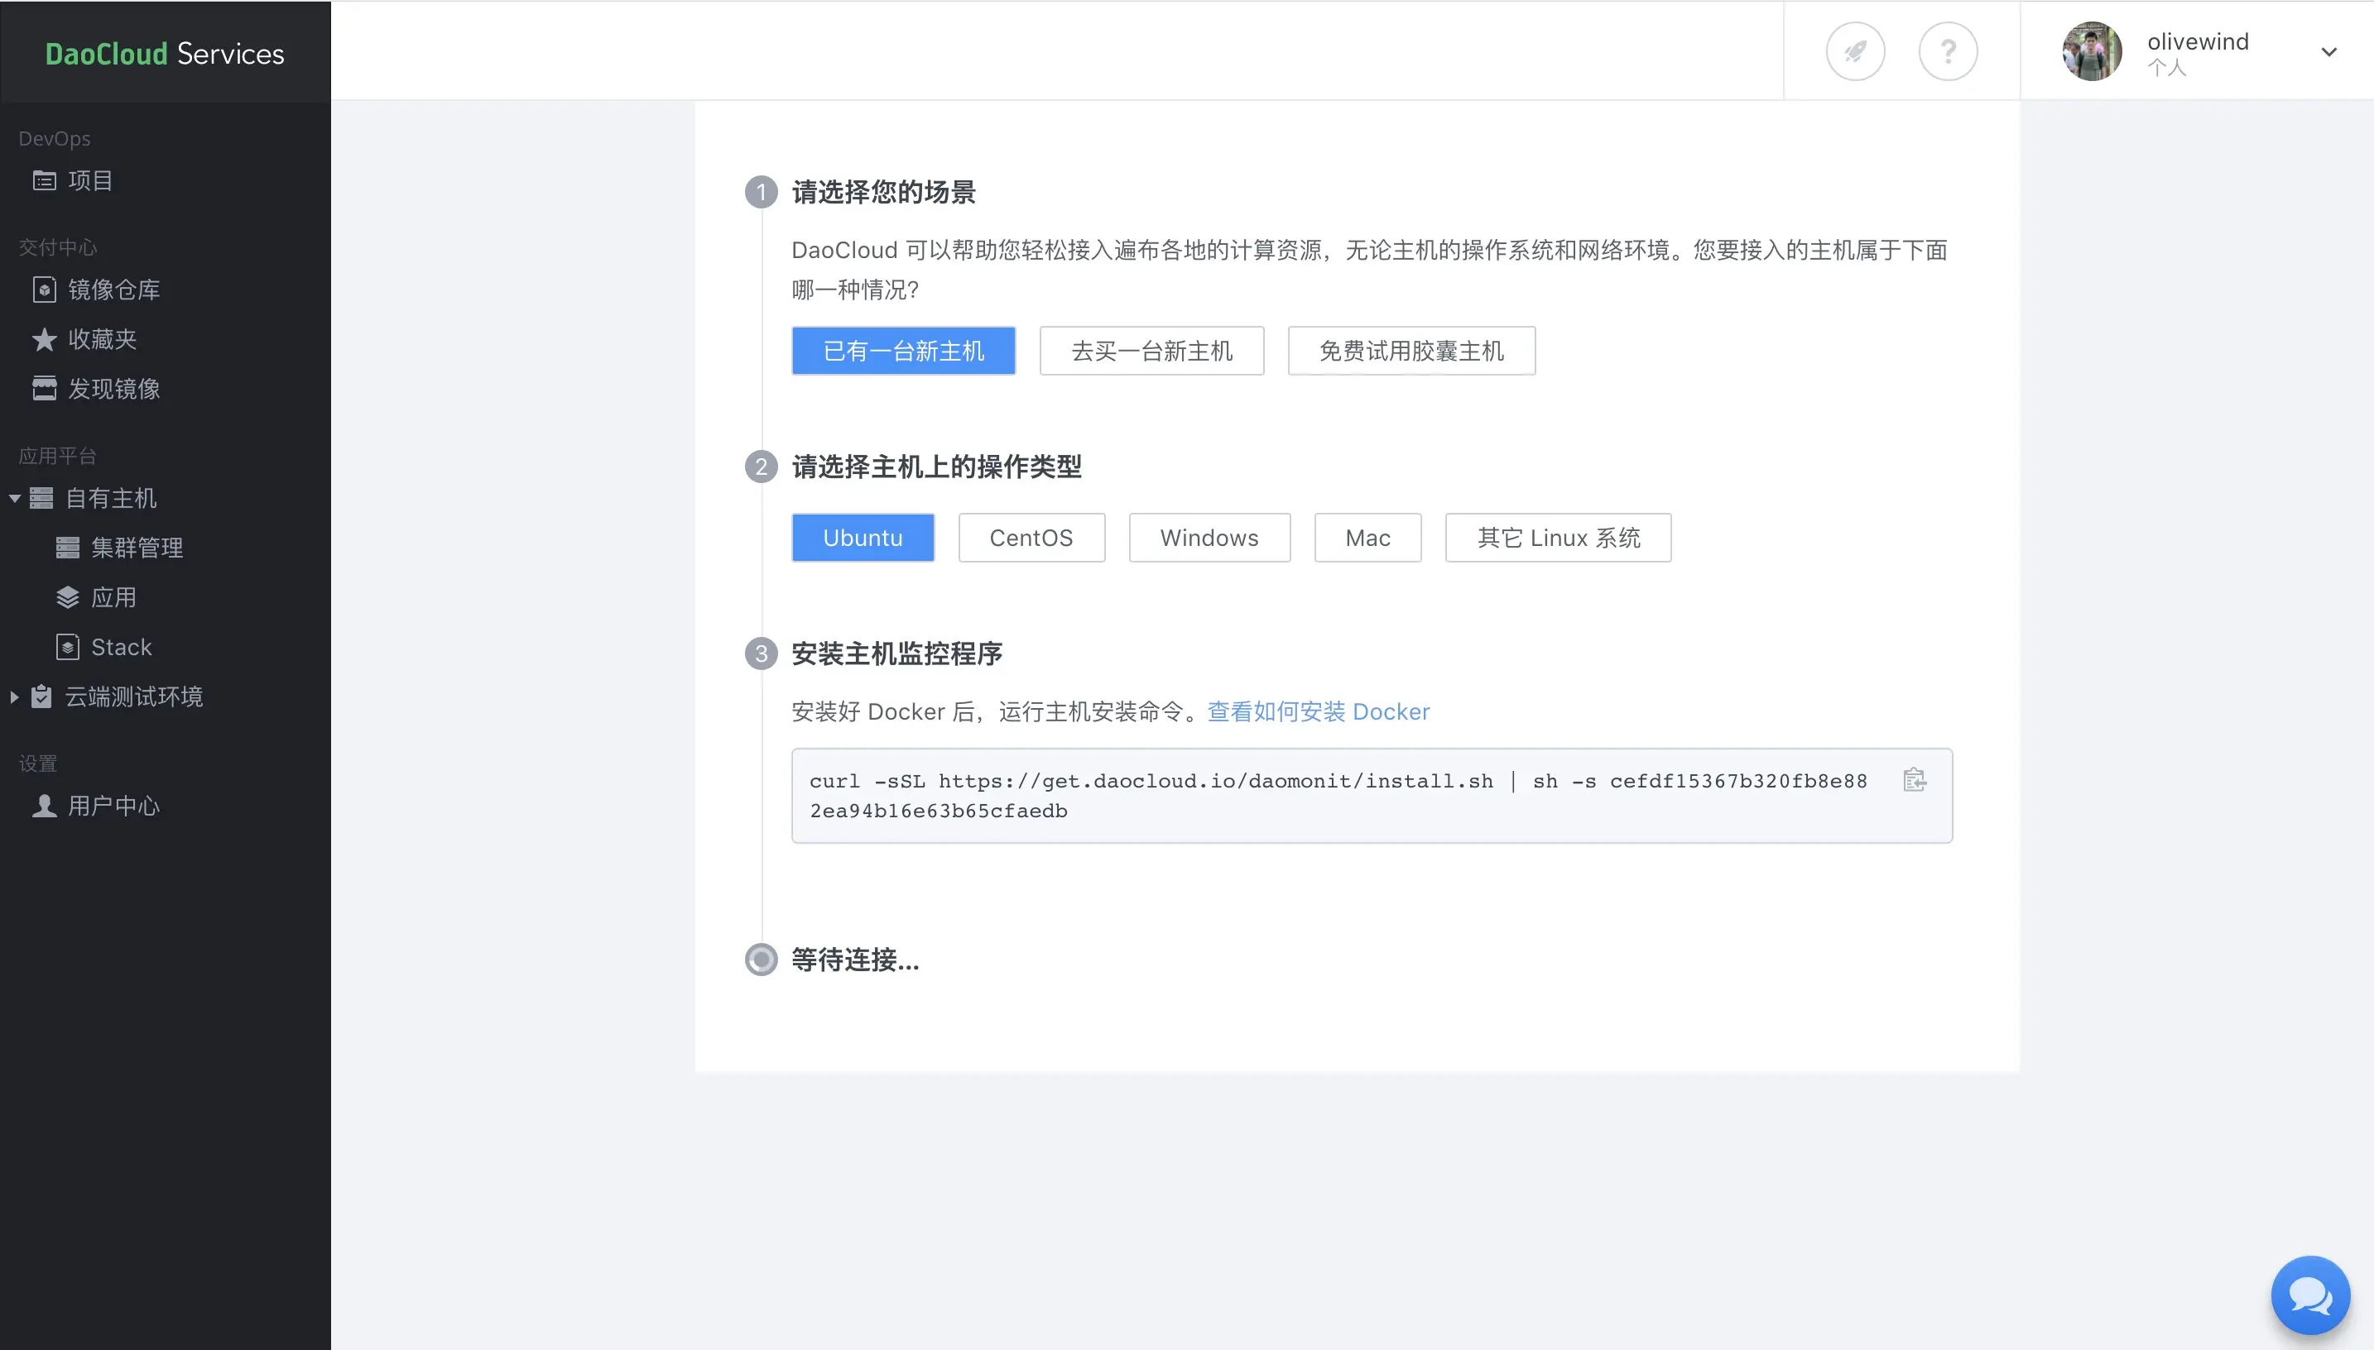Screen dimensions: 2374x1350
Task: Choose 免费试用胶囊主机 scenario option
Action: tap(1411, 352)
